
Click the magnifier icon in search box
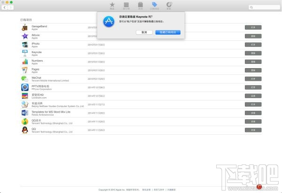pyautogui.click(x=251, y=8)
